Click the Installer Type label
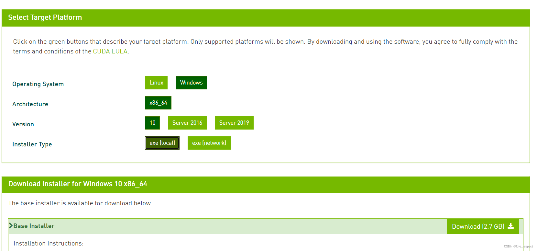The height and width of the screenshot is (251, 538). point(32,144)
